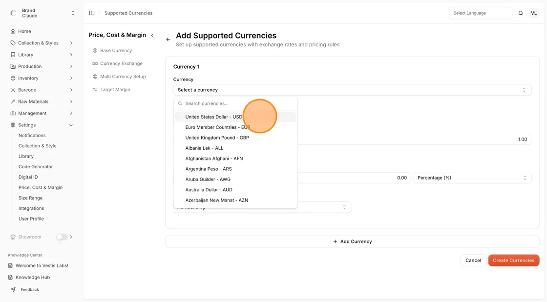Image resolution: width=547 pixels, height=302 pixels.
Task: Click the Knowledge Hub document icon
Action: (10, 277)
